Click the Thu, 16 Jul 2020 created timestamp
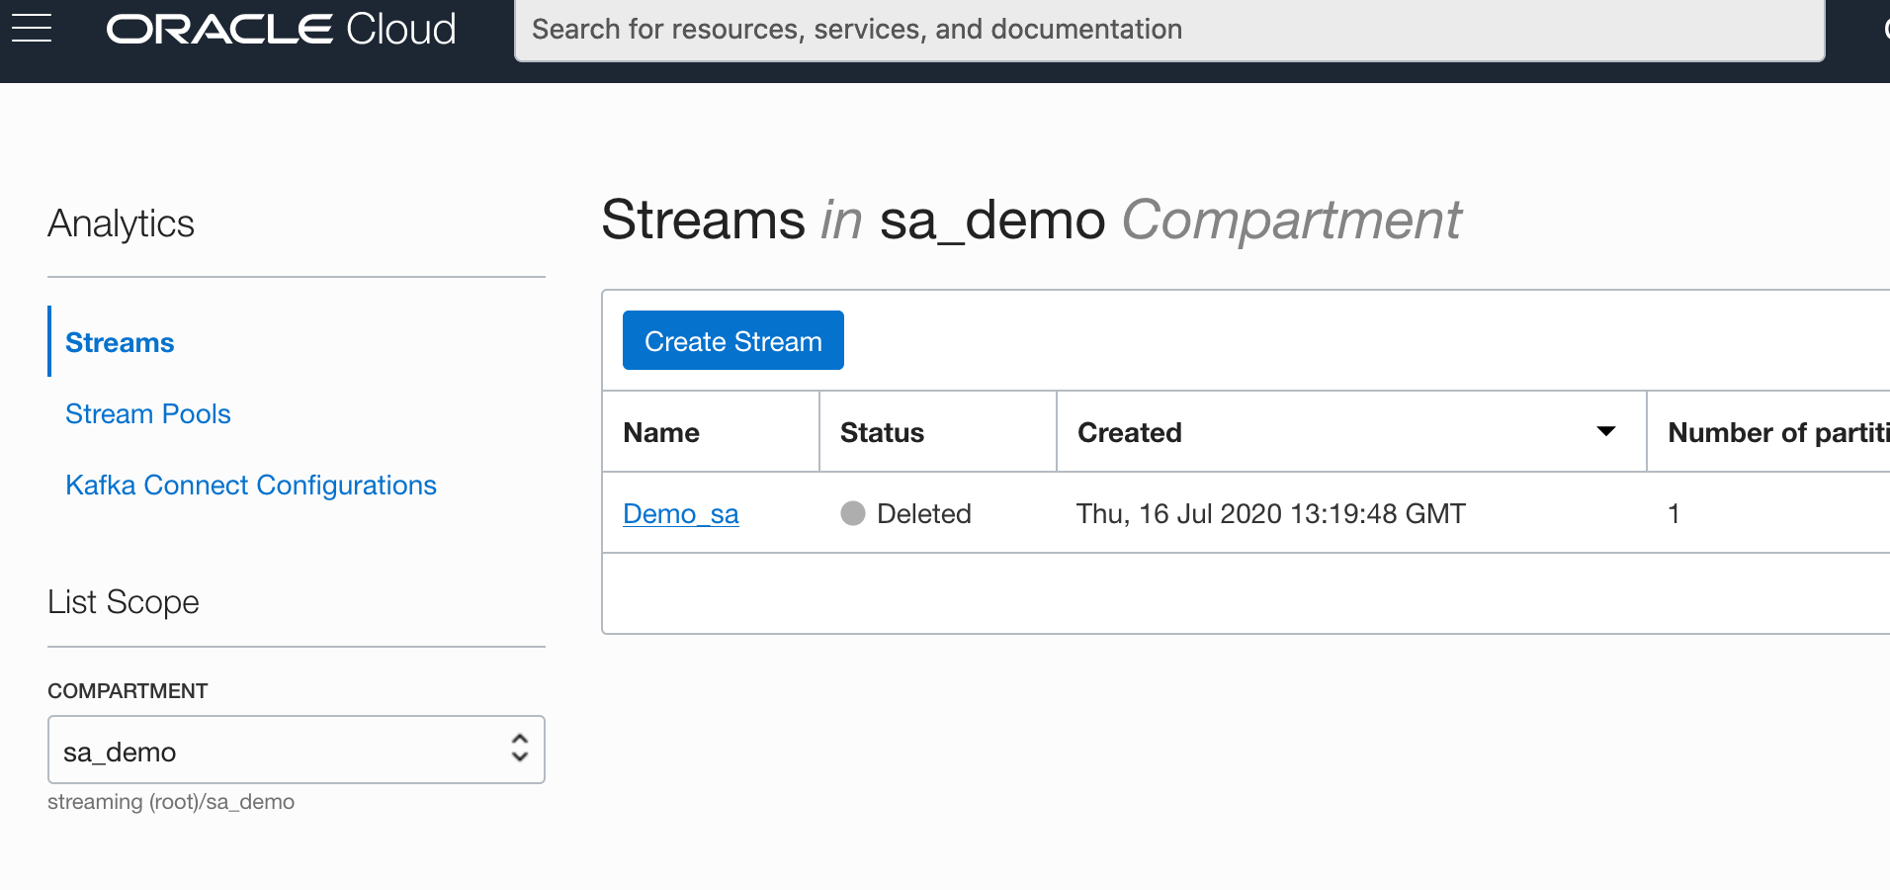Viewport: 1890px width, 890px height. (x=1270, y=513)
